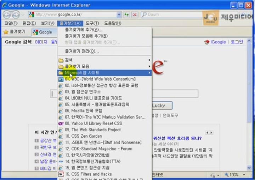Click the icon beside 16. CSS Filters and Hacks
The height and width of the screenshot is (180, 255).
point(61,174)
